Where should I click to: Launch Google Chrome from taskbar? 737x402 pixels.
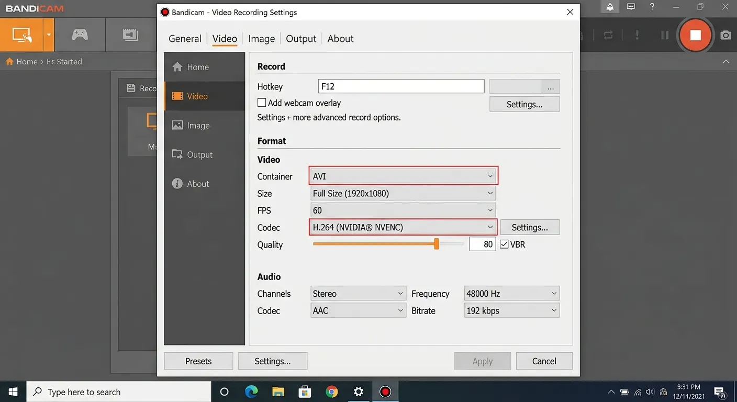click(331, 392)
